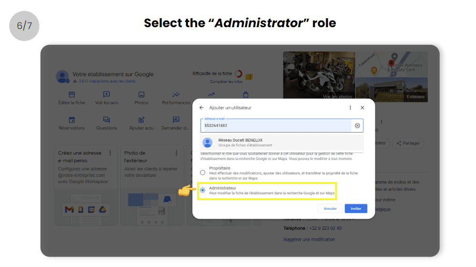This screenshot has height=267, width=476.
Task: Open the Questions icon
Action: pyautogui.click(x=106, y=120)
